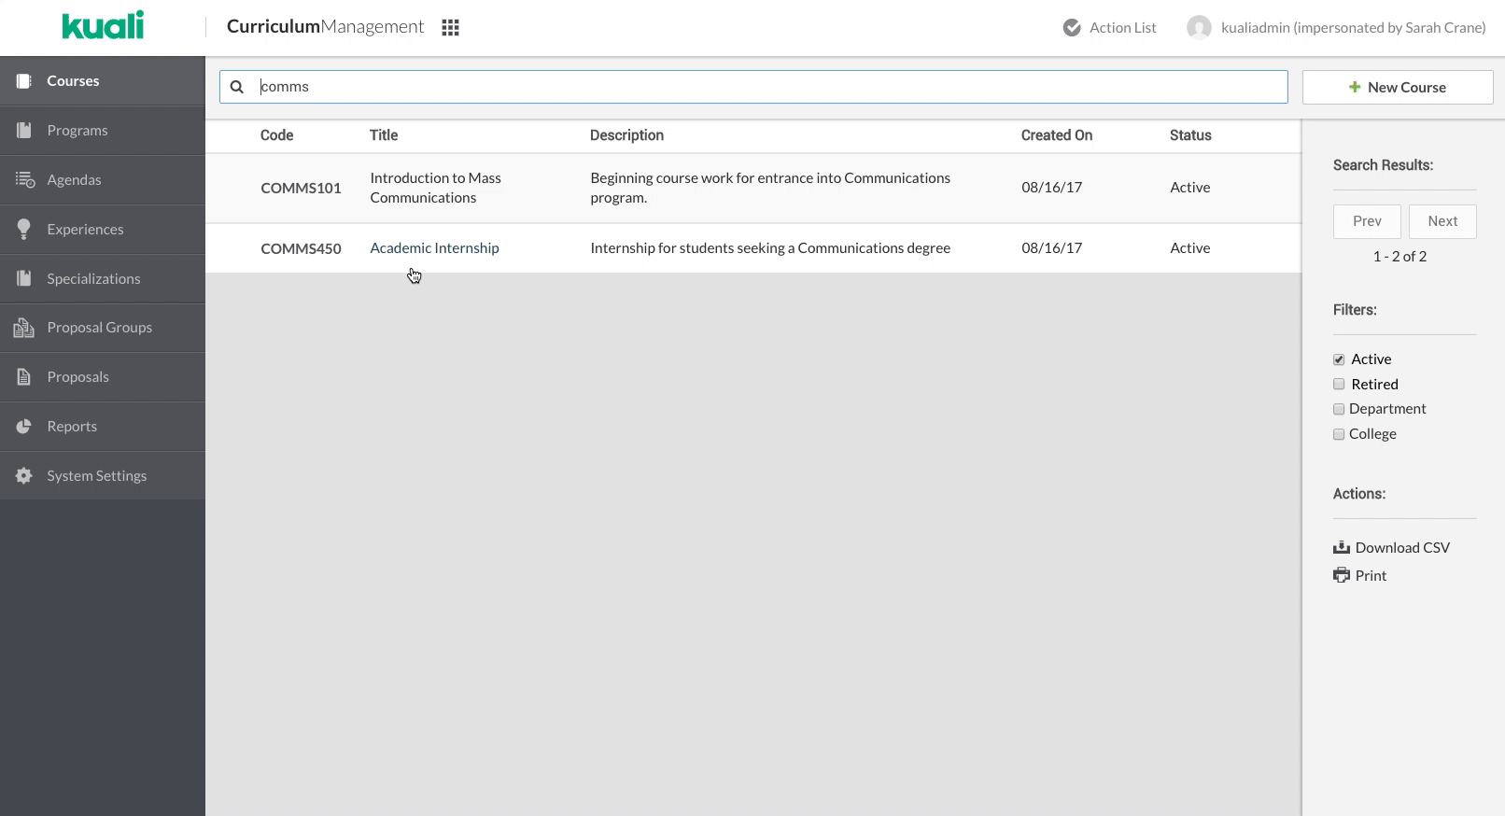The image size is (1505, 816).
Task: Uncheck the Active filter checkbox
Action: (1339, 359)
